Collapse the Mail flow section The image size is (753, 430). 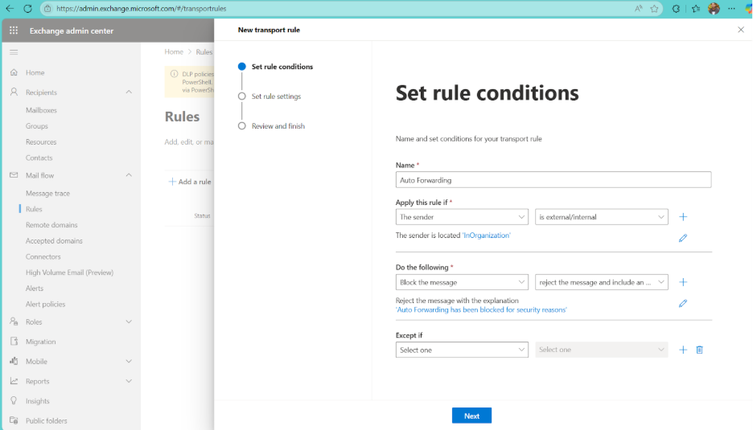coord(129,175)
